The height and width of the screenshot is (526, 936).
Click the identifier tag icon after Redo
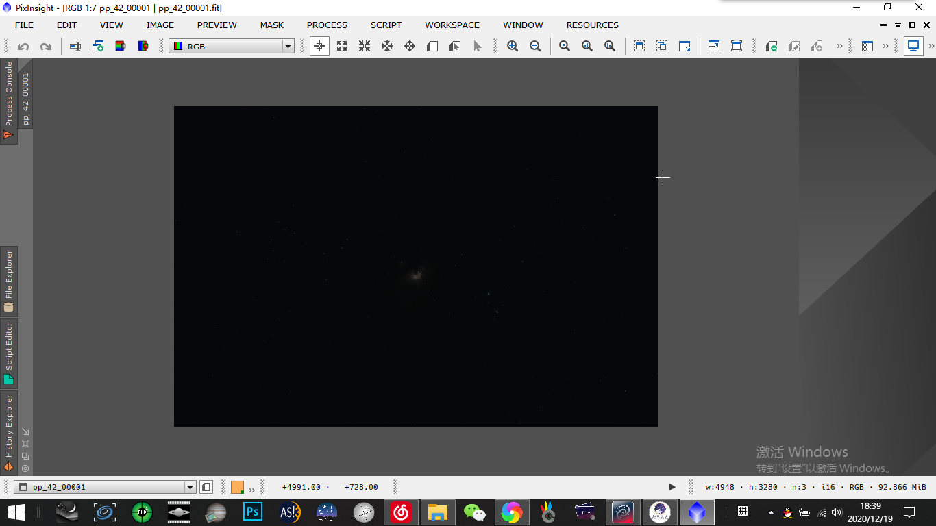[x=75, y=47]
